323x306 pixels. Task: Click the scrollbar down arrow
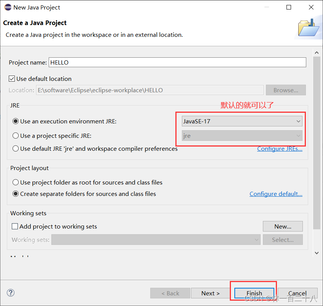pyautogui.click(x=317, y=253)
